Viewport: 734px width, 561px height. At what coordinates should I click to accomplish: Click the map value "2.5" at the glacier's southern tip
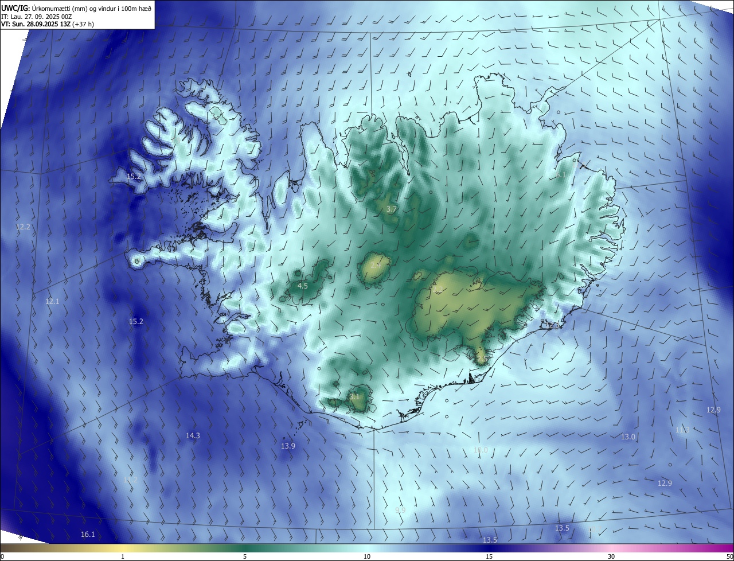[x=482, y=359]
